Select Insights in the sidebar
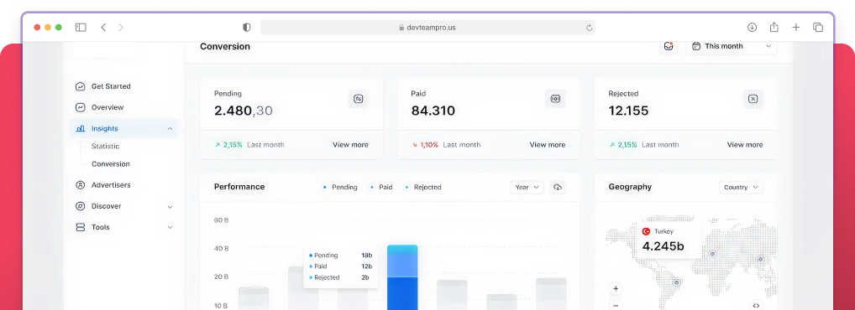 tap(123, 129)
